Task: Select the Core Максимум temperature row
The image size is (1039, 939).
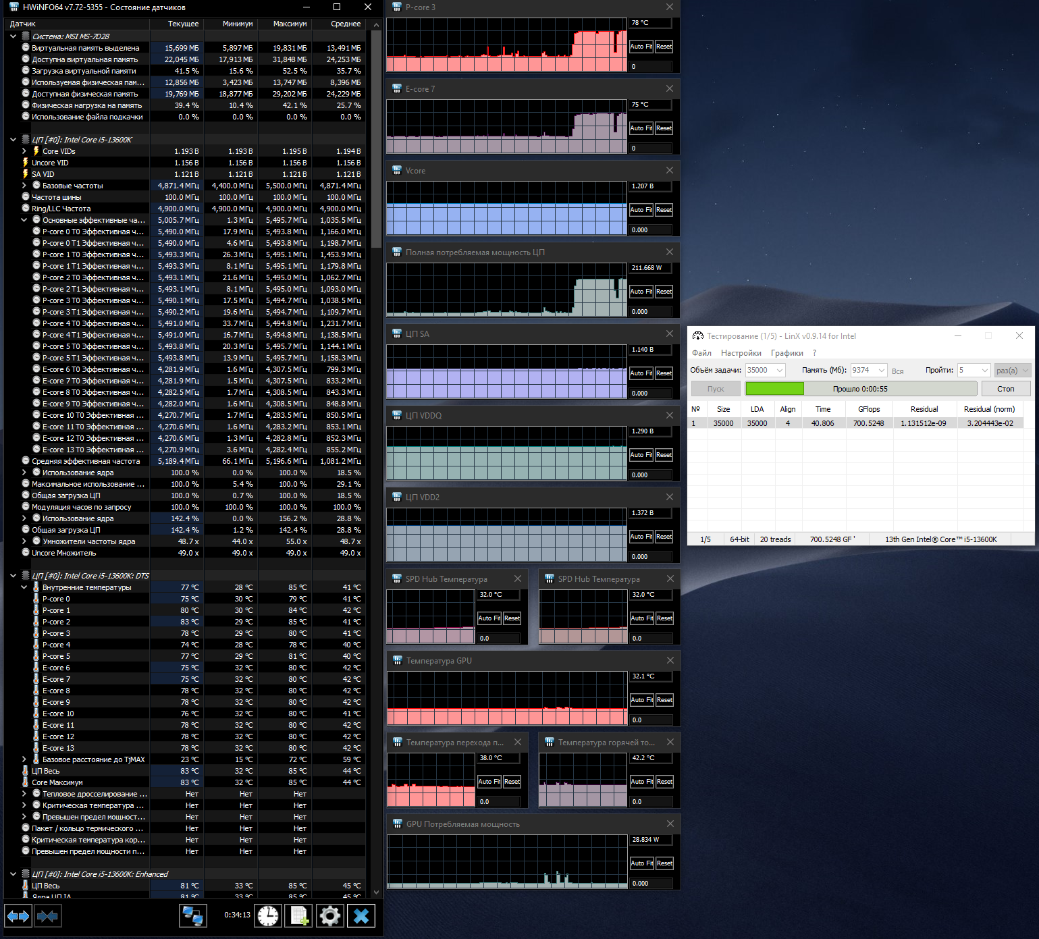Action: [186, 782]
